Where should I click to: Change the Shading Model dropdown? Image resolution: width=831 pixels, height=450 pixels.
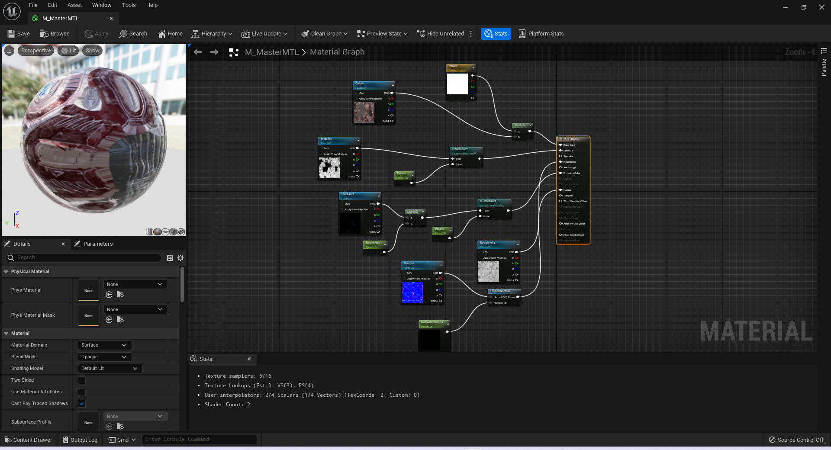tap(110, 368)
